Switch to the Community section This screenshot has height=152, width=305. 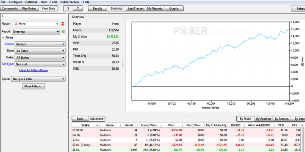pos(10,8)
